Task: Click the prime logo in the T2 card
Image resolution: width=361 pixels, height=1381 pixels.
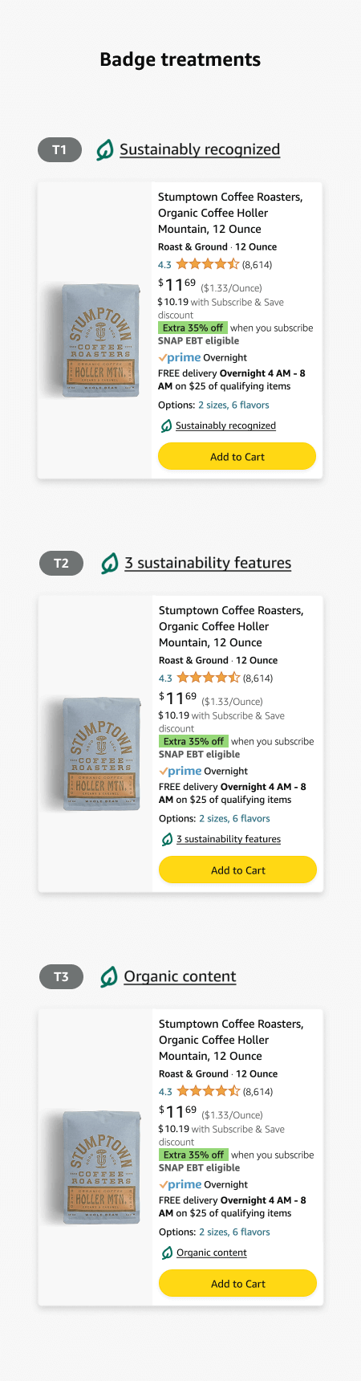Action: 180,772
